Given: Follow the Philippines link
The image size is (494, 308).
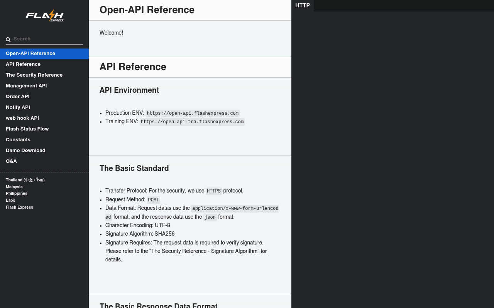Looking at the screenshot, I should point(17,193).
